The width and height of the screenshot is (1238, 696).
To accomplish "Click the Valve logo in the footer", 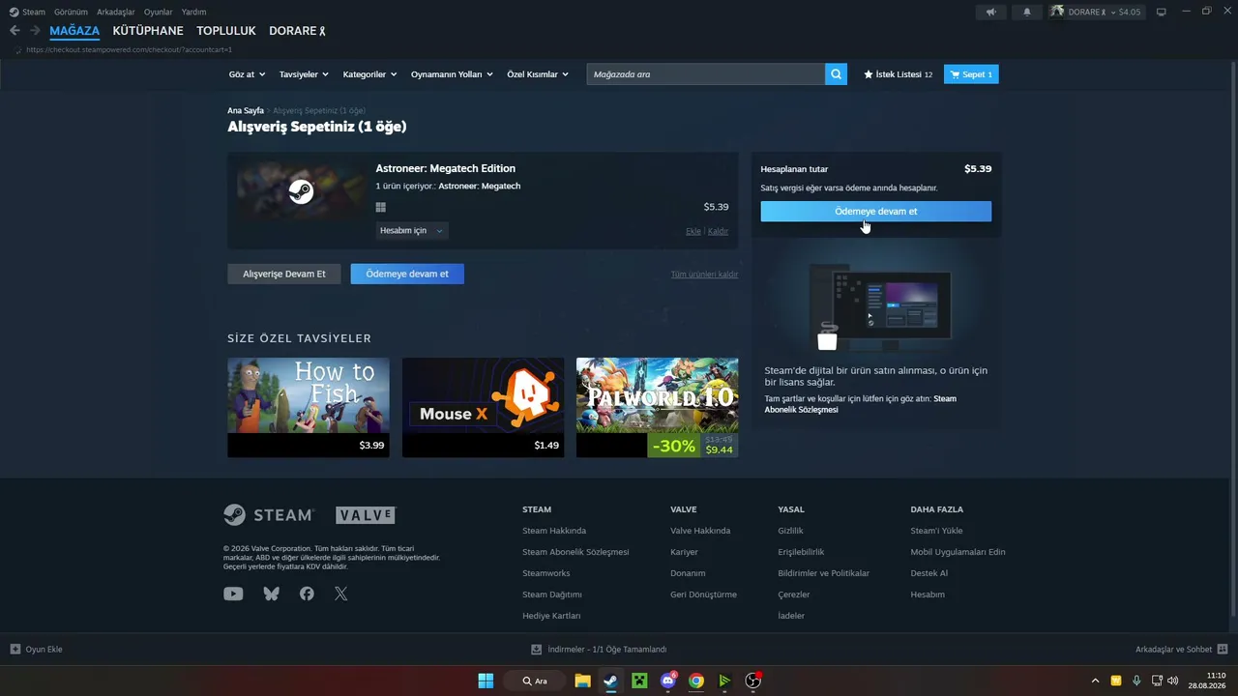I will 366,515.
